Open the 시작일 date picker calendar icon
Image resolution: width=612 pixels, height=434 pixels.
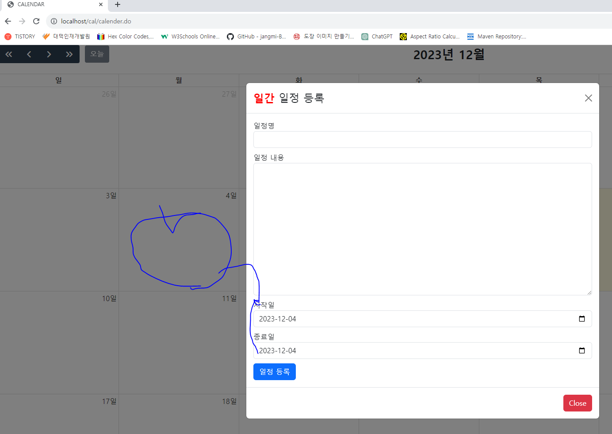click(582, 319)
